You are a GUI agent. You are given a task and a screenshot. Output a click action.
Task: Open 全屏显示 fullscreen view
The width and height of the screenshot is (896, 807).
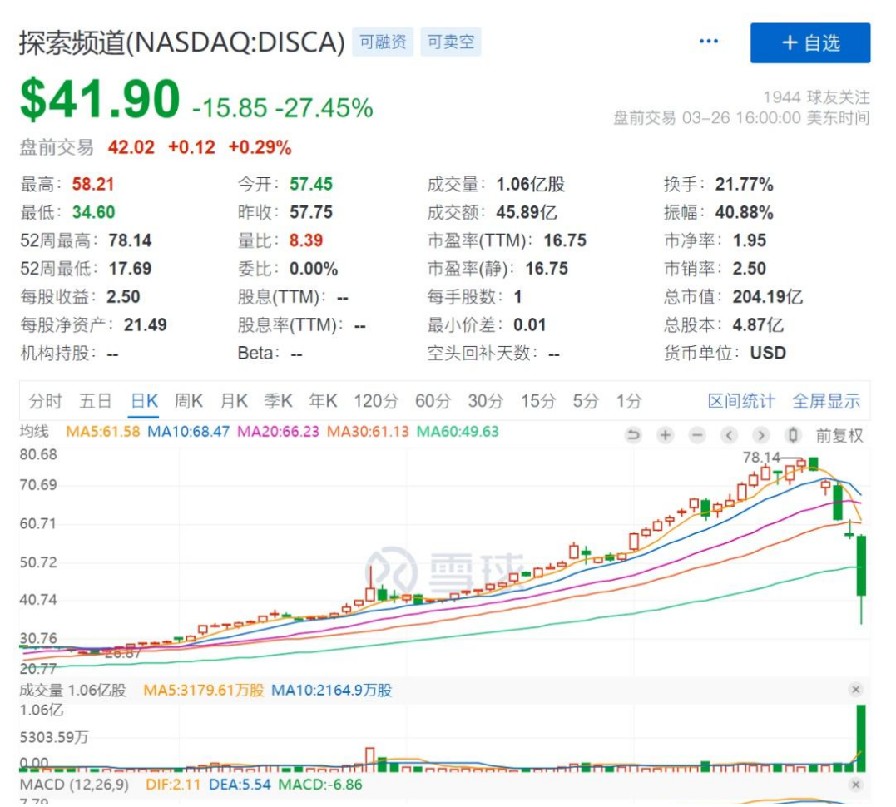[826, 400]
